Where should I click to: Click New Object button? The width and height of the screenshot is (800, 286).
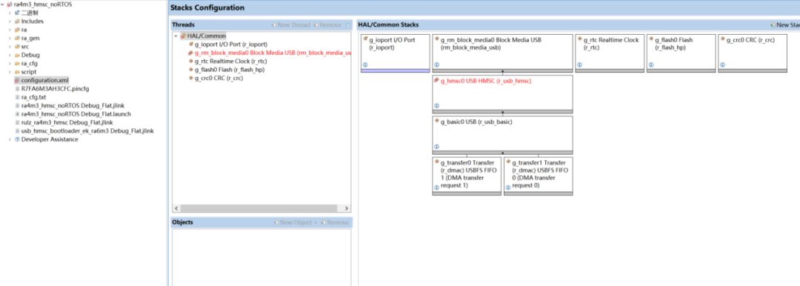296,223
